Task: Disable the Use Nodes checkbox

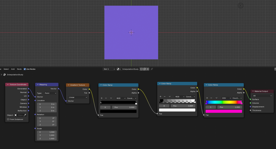Action: coord(25,69)
